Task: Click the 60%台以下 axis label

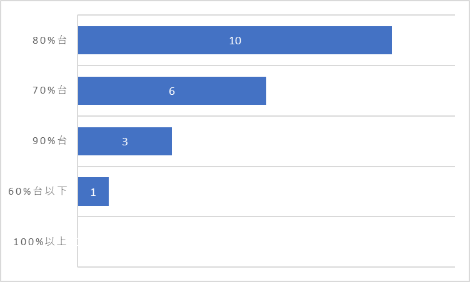Action: click(37, 191)
